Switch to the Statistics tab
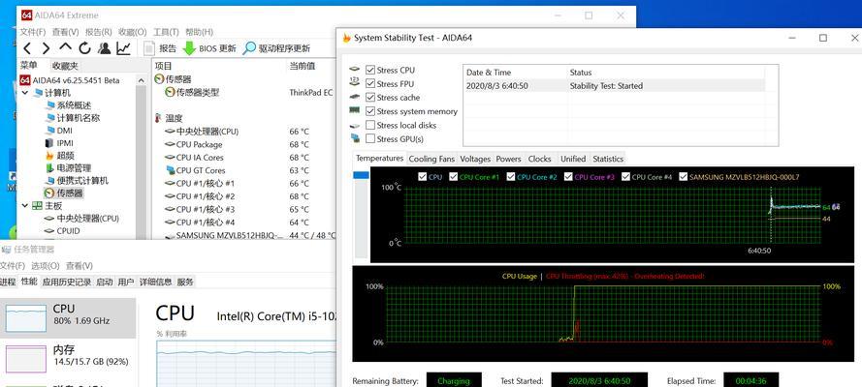 click(608, 159)
